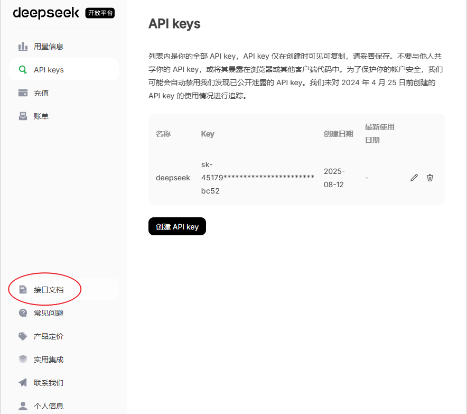The image size is (467, 414).
Task: Edit the deepseek key with the pencil icon
Action: point(414,178)
